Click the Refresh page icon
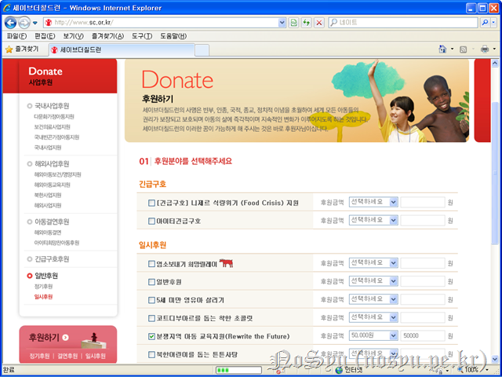Viewport: 502px width, 377px height. coord(306,23)
